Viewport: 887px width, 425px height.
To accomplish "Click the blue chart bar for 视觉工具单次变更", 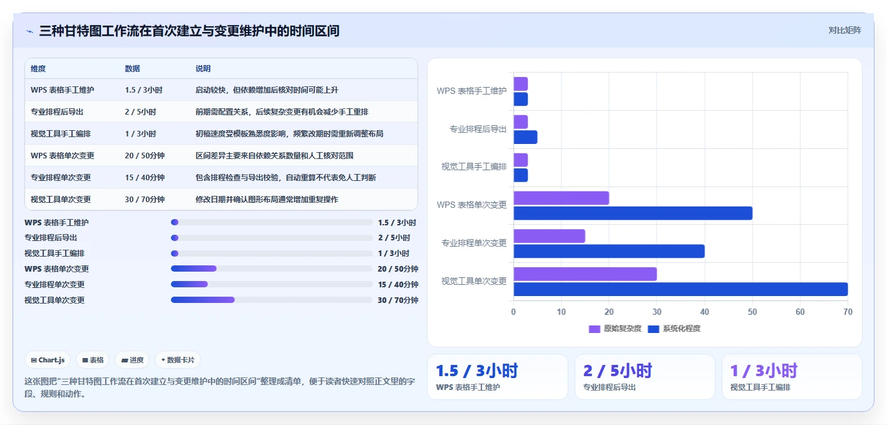I will click(x=680, y=289).
